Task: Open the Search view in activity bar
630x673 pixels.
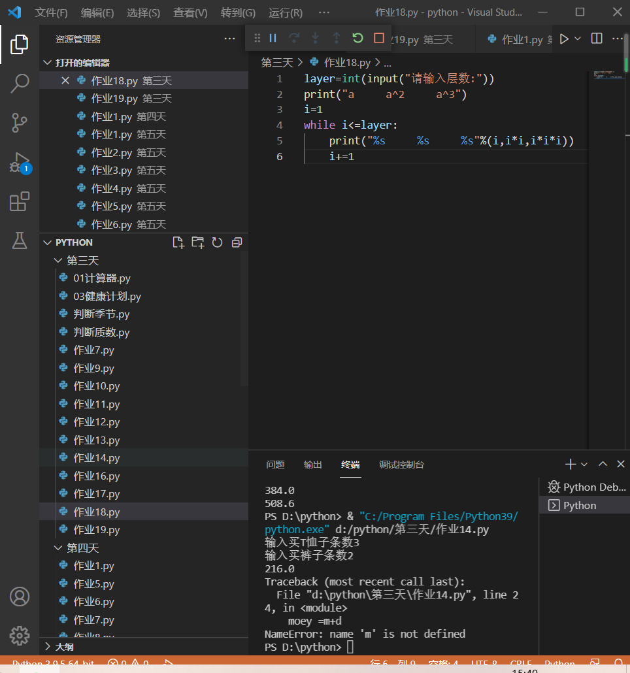Action: [20, 83]
